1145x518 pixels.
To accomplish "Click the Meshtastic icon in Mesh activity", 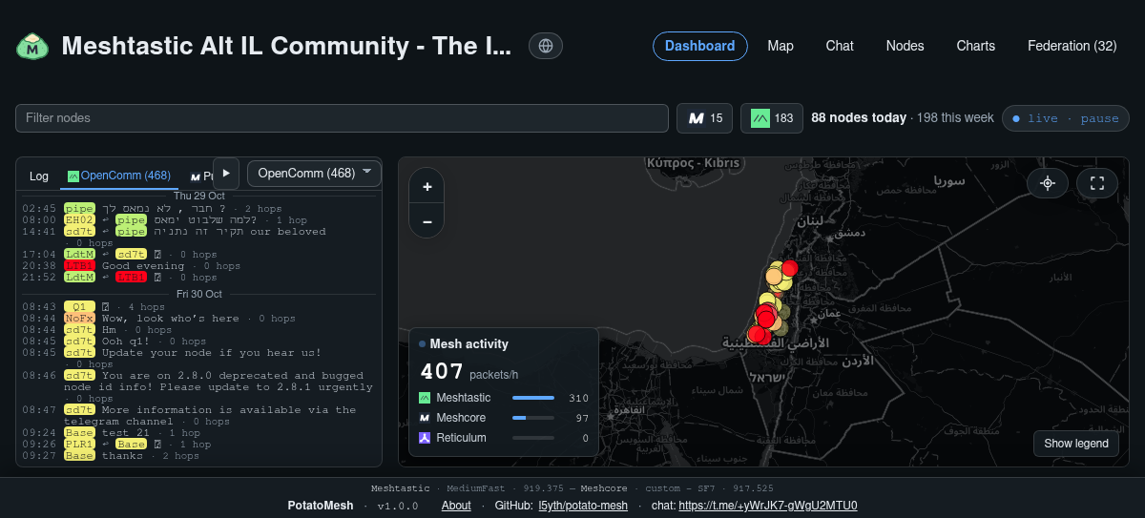I will coord(425,398).
